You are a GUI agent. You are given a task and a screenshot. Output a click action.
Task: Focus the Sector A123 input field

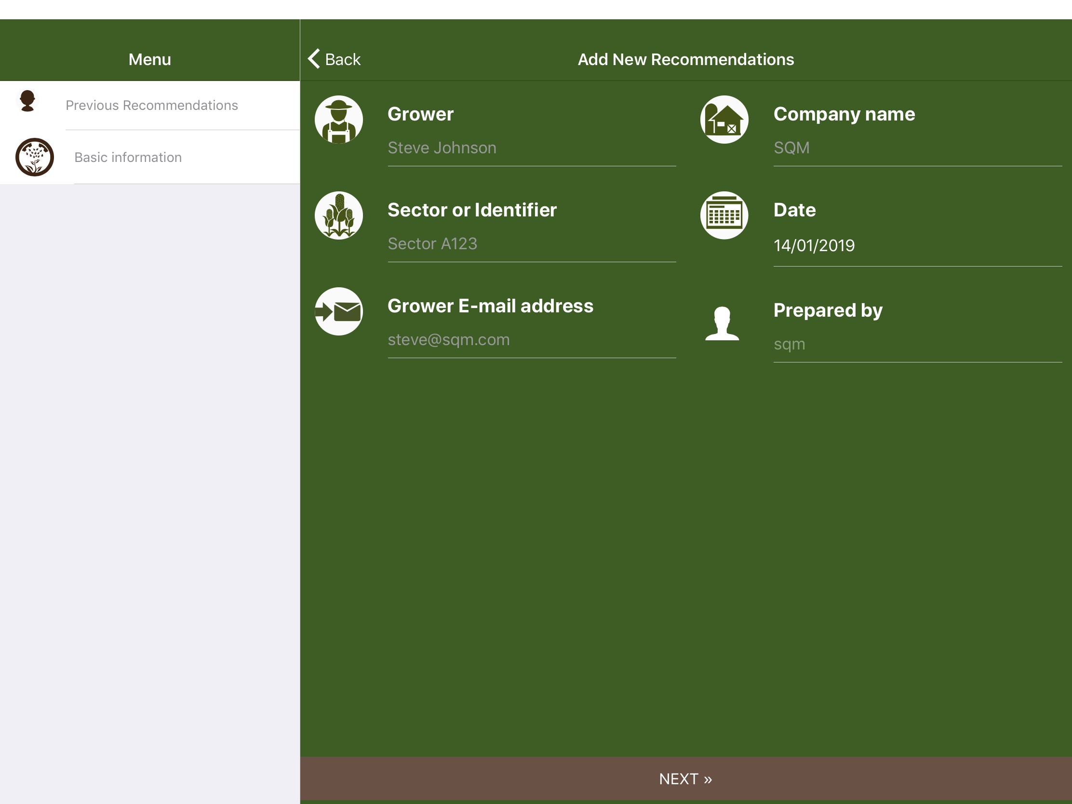click(531, 244)
